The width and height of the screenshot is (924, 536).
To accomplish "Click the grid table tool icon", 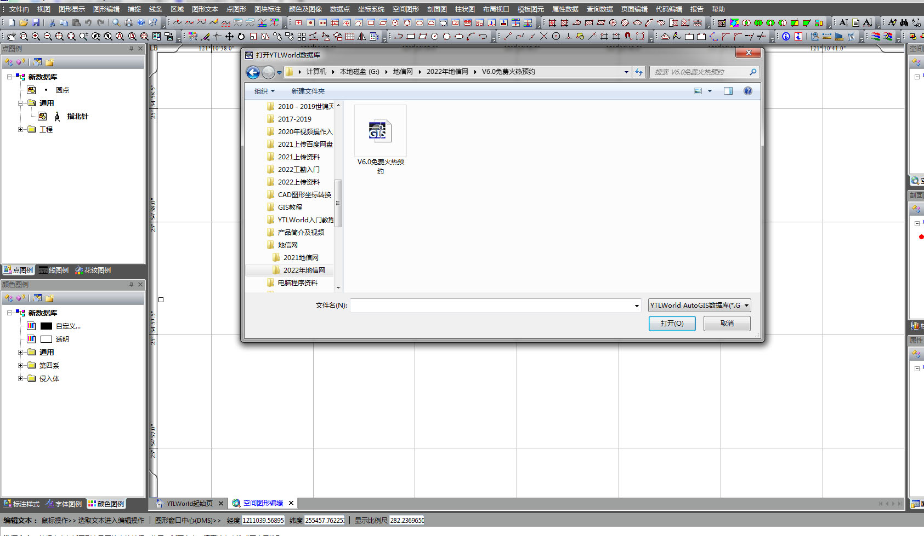I will pyautogui.click(x=350, y=36).
